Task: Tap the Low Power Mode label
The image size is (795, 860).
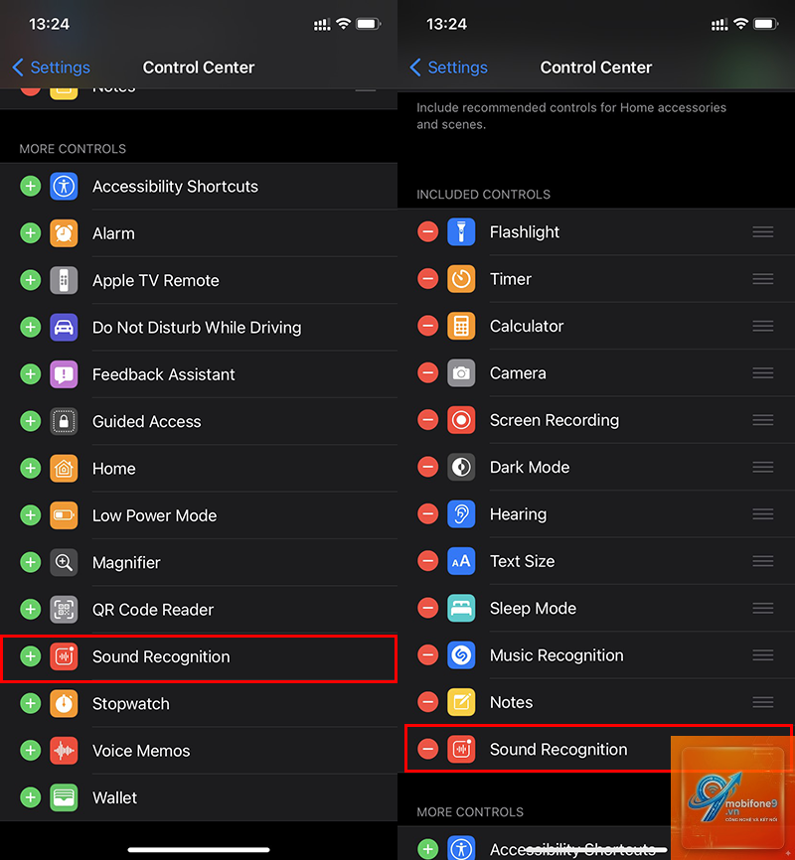Action: pyautogui.click(x=154, y=515)
